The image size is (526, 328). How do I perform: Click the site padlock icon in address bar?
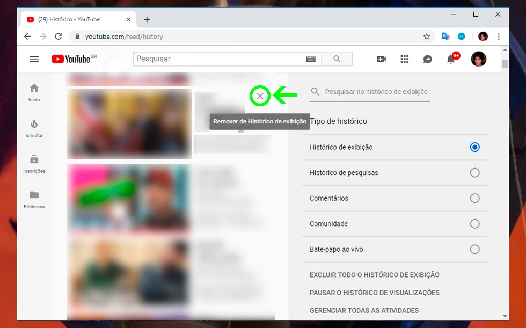[77, 36]
